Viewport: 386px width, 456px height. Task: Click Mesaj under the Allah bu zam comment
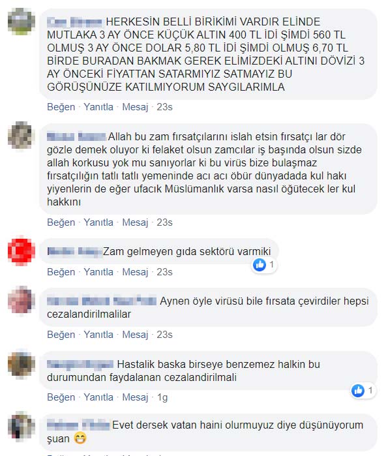pos(135,222)
